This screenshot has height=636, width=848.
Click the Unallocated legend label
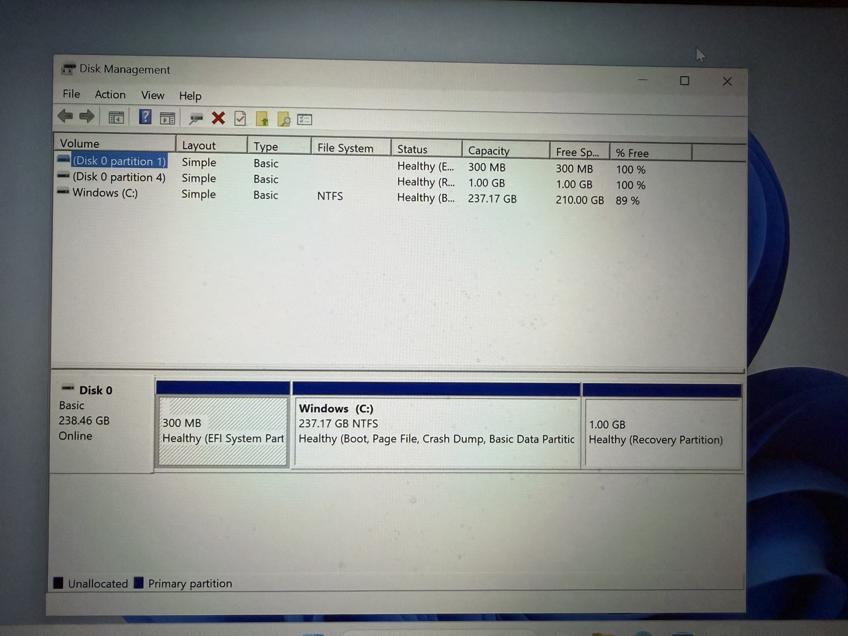pyautogui.click(x=98, y=584)
